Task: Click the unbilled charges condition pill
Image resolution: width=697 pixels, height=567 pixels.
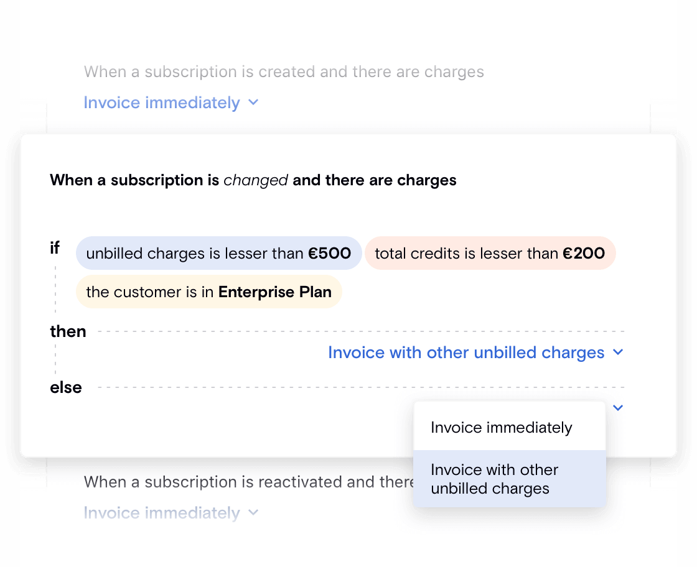Action: 218,253
